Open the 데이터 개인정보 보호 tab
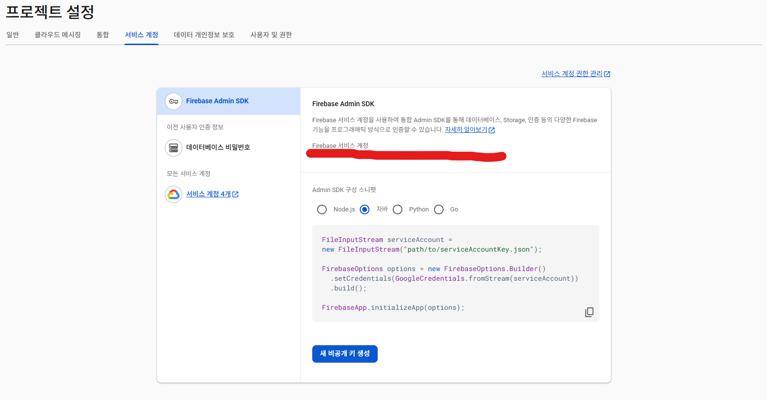This screenshot has width=767, height=400. pos(204,35)
